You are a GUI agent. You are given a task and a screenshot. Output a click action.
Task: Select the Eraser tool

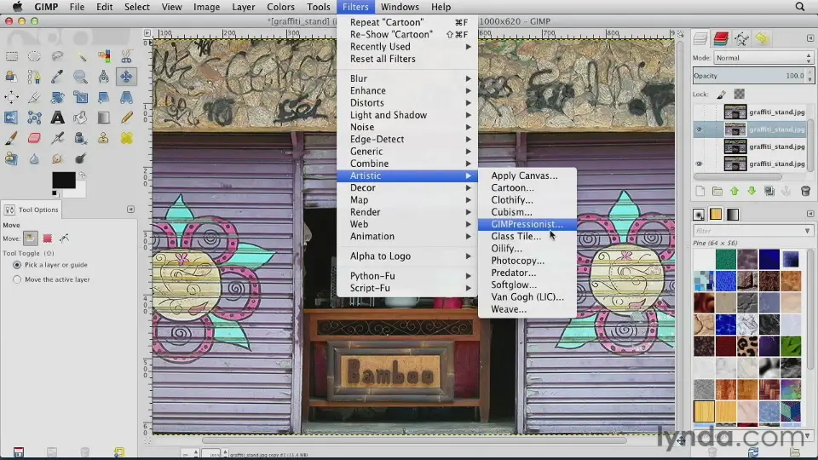click(34, 138)
